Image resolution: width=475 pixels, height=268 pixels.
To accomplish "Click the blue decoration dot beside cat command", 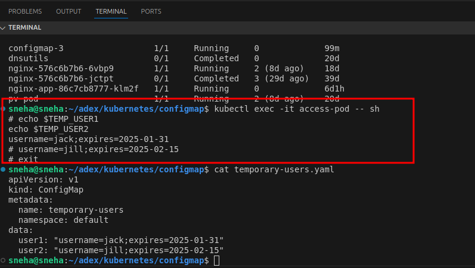I will pyautogui.click(x=4, y=169).
